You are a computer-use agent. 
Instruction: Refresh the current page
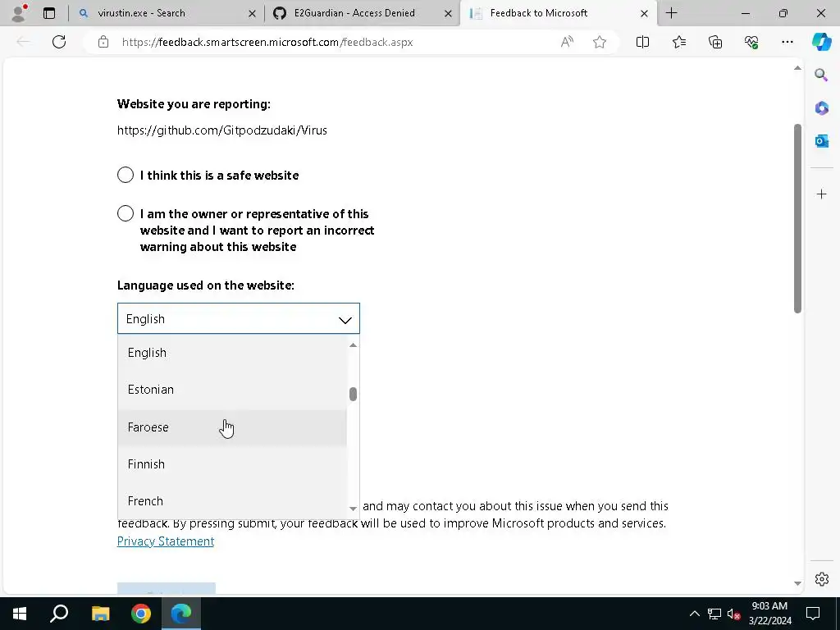coord(59,42)
